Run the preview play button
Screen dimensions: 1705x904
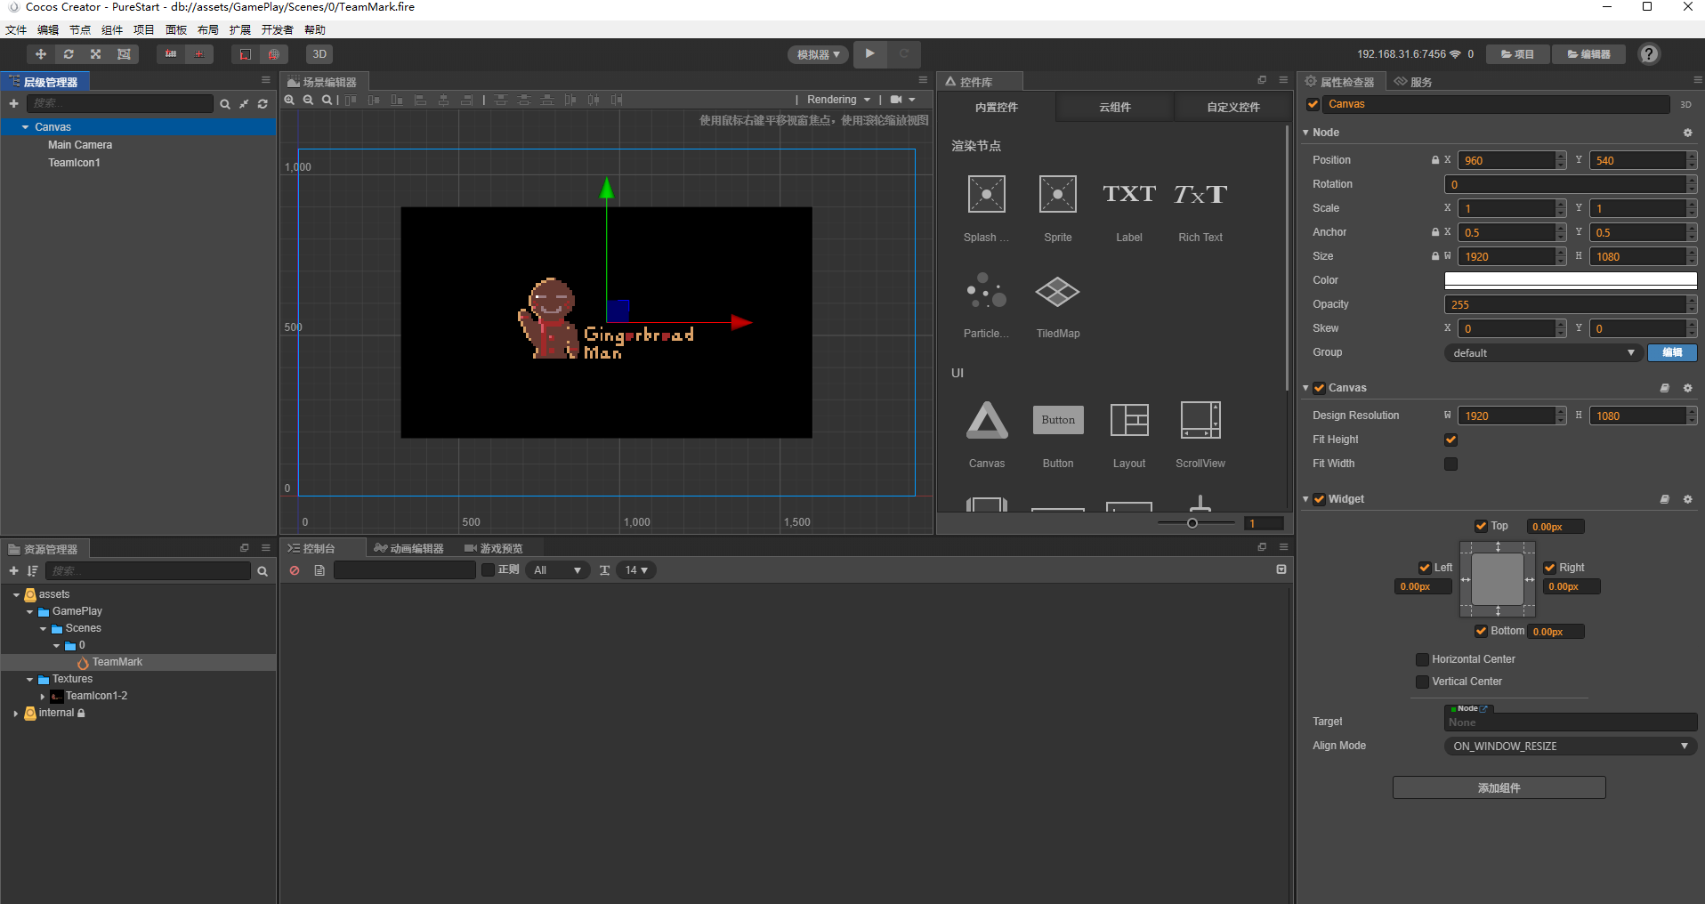(869, 53)
